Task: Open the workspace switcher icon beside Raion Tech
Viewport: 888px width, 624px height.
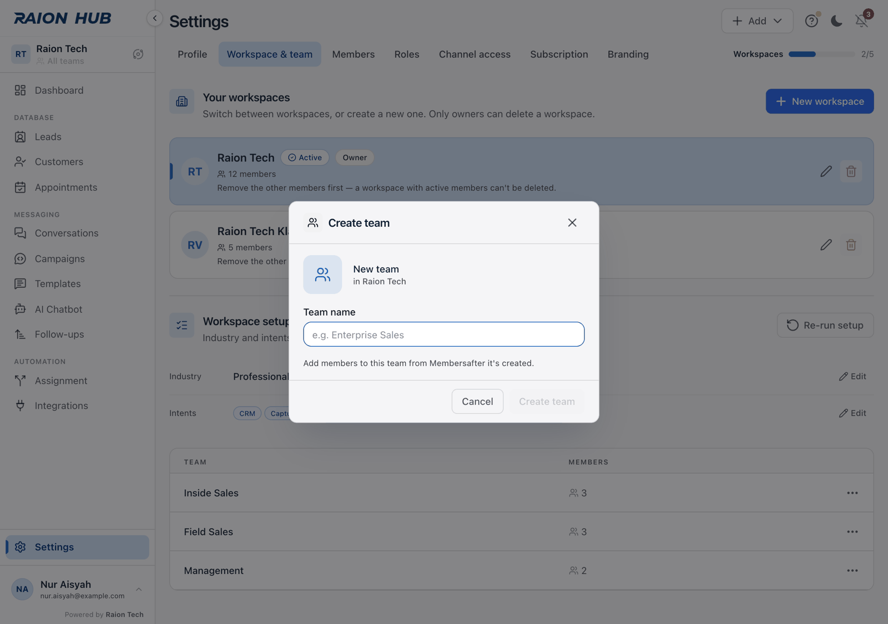Action: coord(138,54)
